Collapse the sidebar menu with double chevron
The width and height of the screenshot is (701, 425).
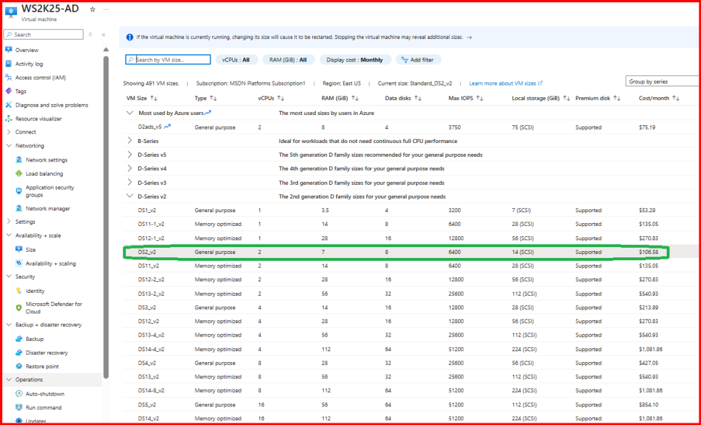point(103,34)
